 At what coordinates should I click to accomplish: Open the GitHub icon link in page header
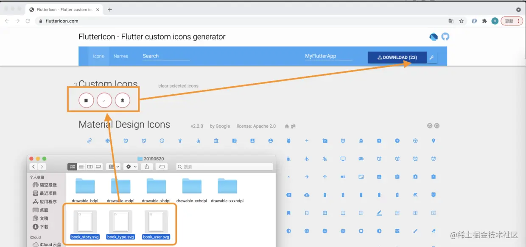(x=445, y=37)
